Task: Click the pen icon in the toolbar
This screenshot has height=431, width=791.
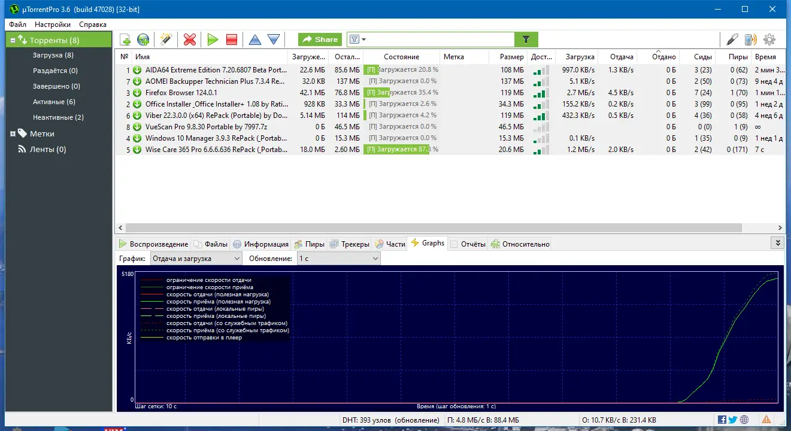Action: 732,40
